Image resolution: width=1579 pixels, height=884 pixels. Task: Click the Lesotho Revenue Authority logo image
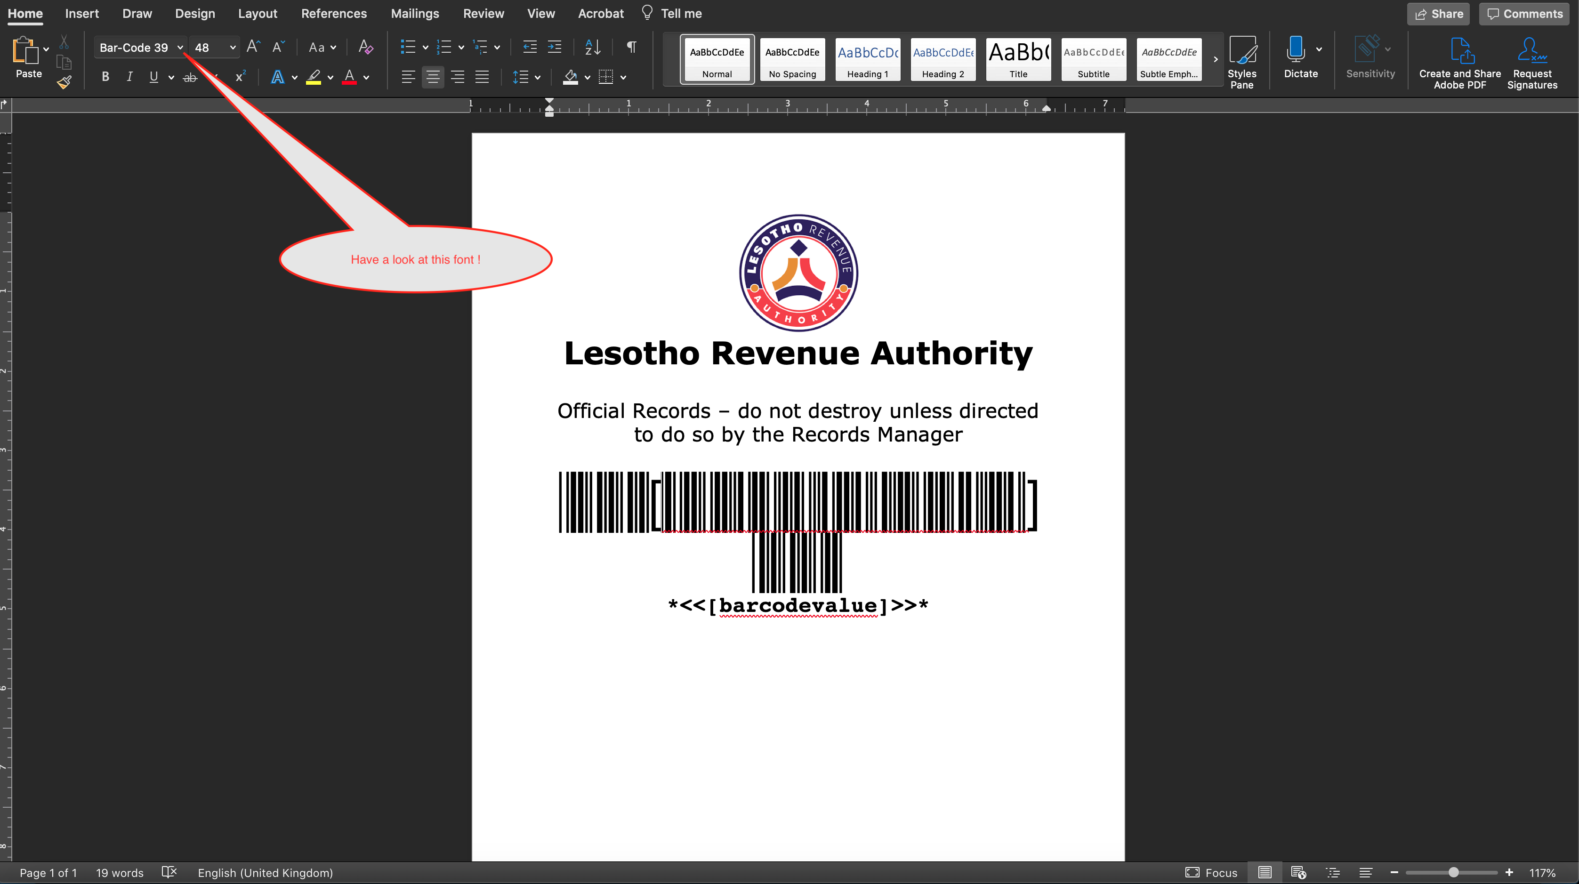[798, 273]
